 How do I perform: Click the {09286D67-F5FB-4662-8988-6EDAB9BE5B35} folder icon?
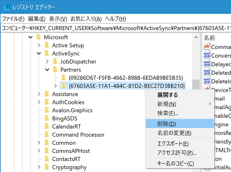point(63,78)
